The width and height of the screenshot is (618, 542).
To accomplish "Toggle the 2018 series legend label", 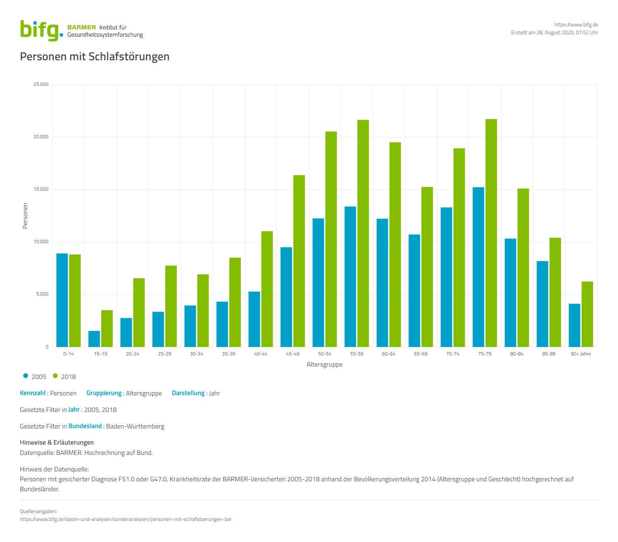I will click(x=69, y=377).
